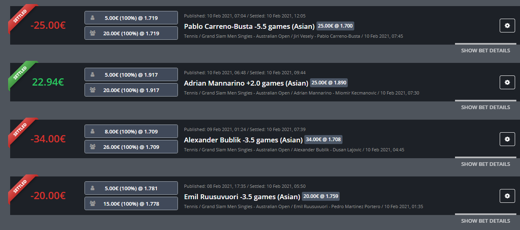
Task: Click group icon on 20.00€ @ 1.917 stake
Action: click(93, 90)
